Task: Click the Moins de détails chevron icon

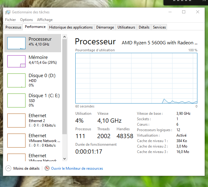Action: [x=9, y=168]
